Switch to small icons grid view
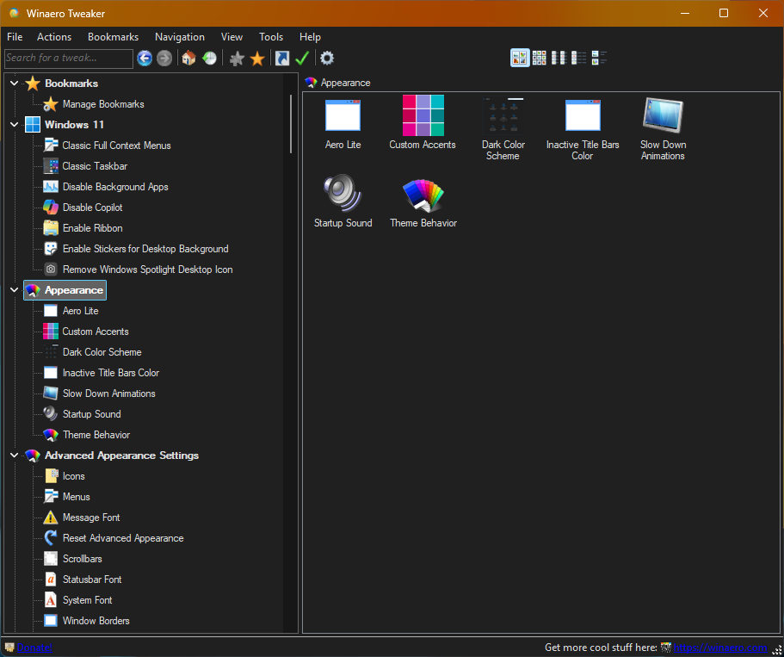 pyautogui.click(x=540, y=58)
